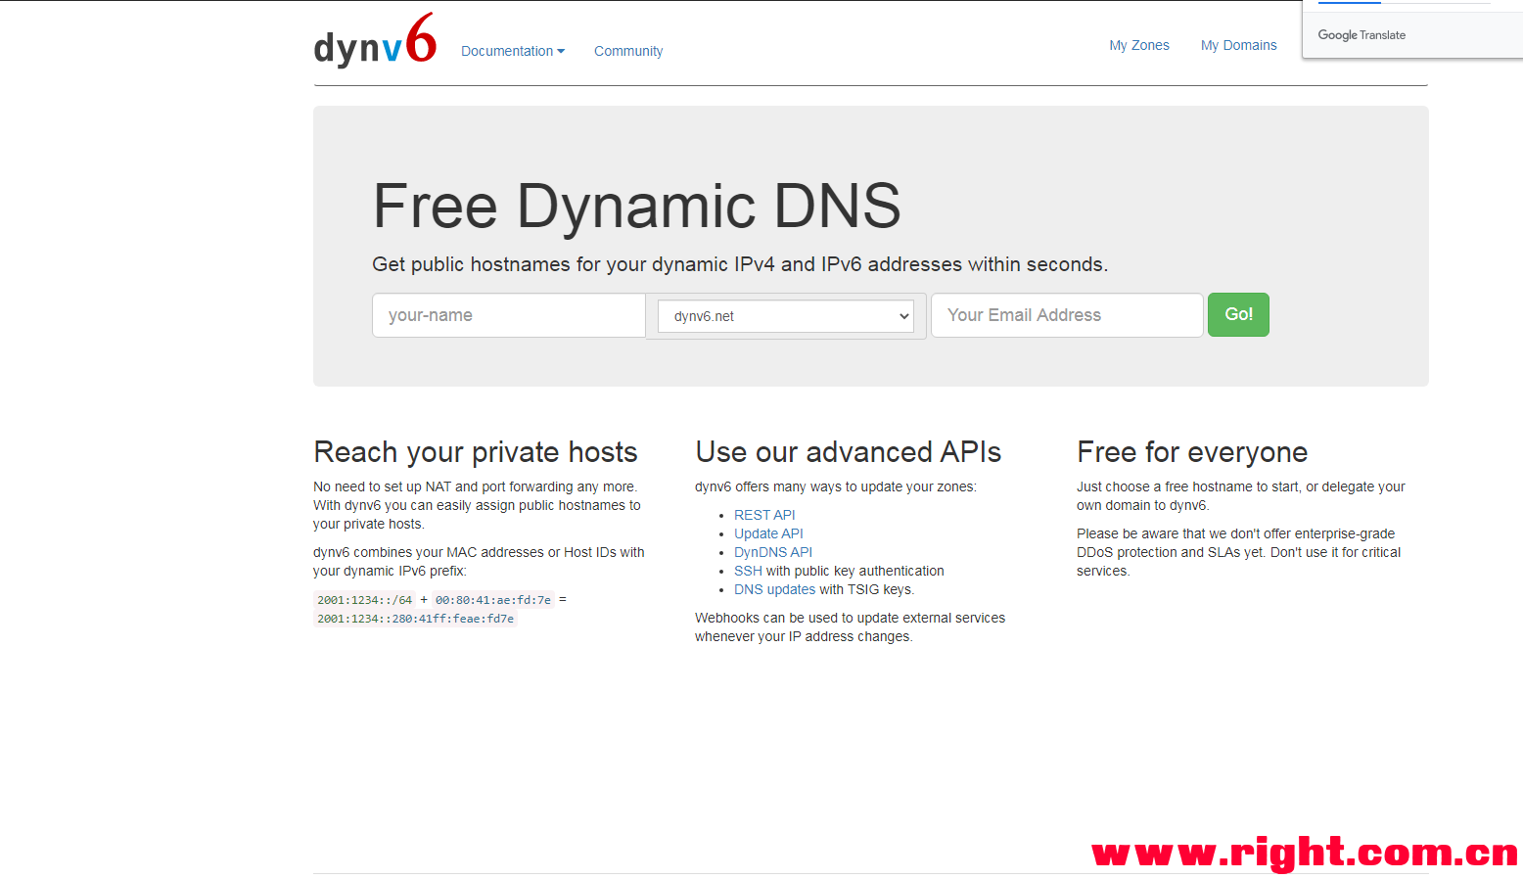Image resolution: width=1523 pixels, height=879 pixels.
Task: Open the Documentation dropdown menu
Action: pos(513,51)
